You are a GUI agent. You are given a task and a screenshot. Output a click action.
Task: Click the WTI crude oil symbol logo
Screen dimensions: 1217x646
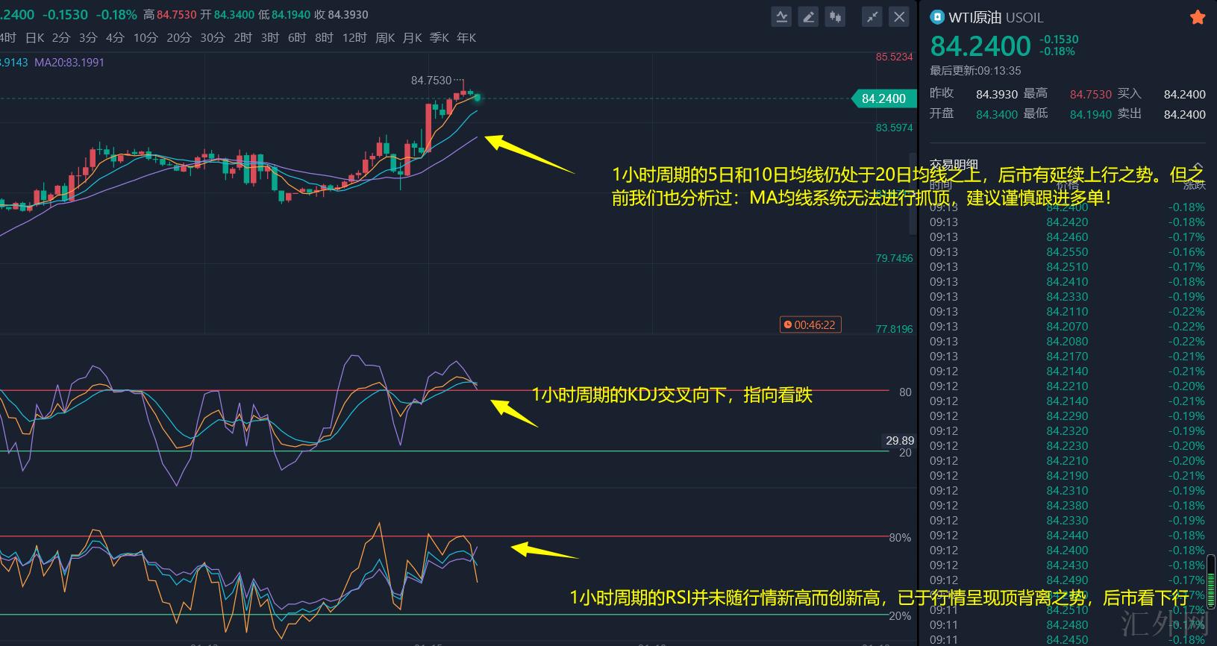click(x=937, y=17)
